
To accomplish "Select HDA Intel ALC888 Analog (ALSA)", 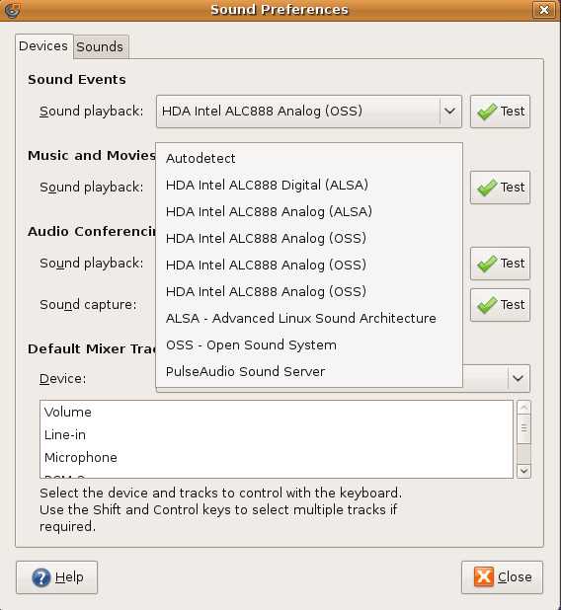I will 309,211.
